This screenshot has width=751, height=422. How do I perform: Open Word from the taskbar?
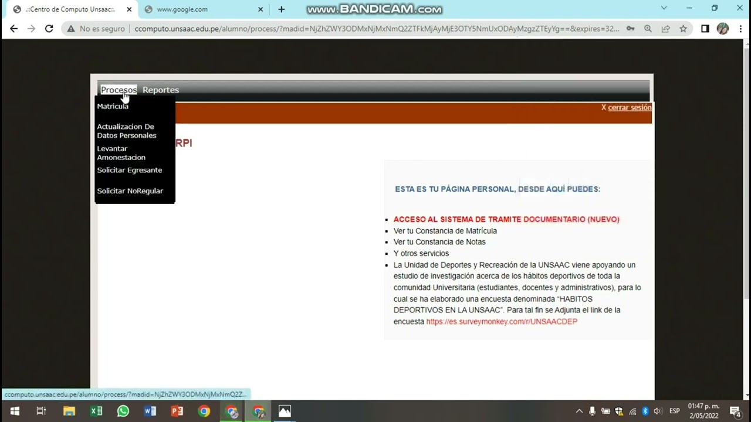[x=150, y=411]
